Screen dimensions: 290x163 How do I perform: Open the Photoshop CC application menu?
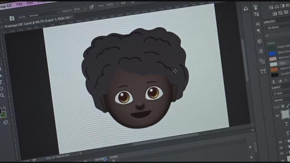(x=6, y=6)
